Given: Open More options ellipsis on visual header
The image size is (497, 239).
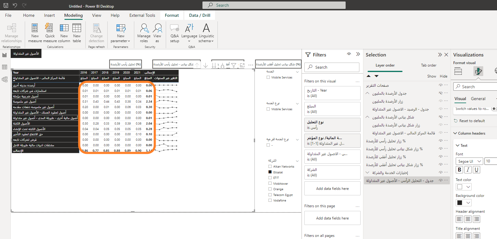Looking at the screenshot, I should click(251, 65).
